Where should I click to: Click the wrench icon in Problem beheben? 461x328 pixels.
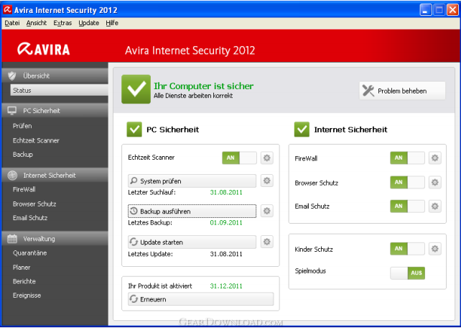368,91
